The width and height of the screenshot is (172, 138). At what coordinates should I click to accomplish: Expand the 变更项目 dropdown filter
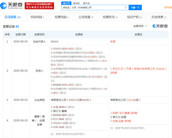140,26
